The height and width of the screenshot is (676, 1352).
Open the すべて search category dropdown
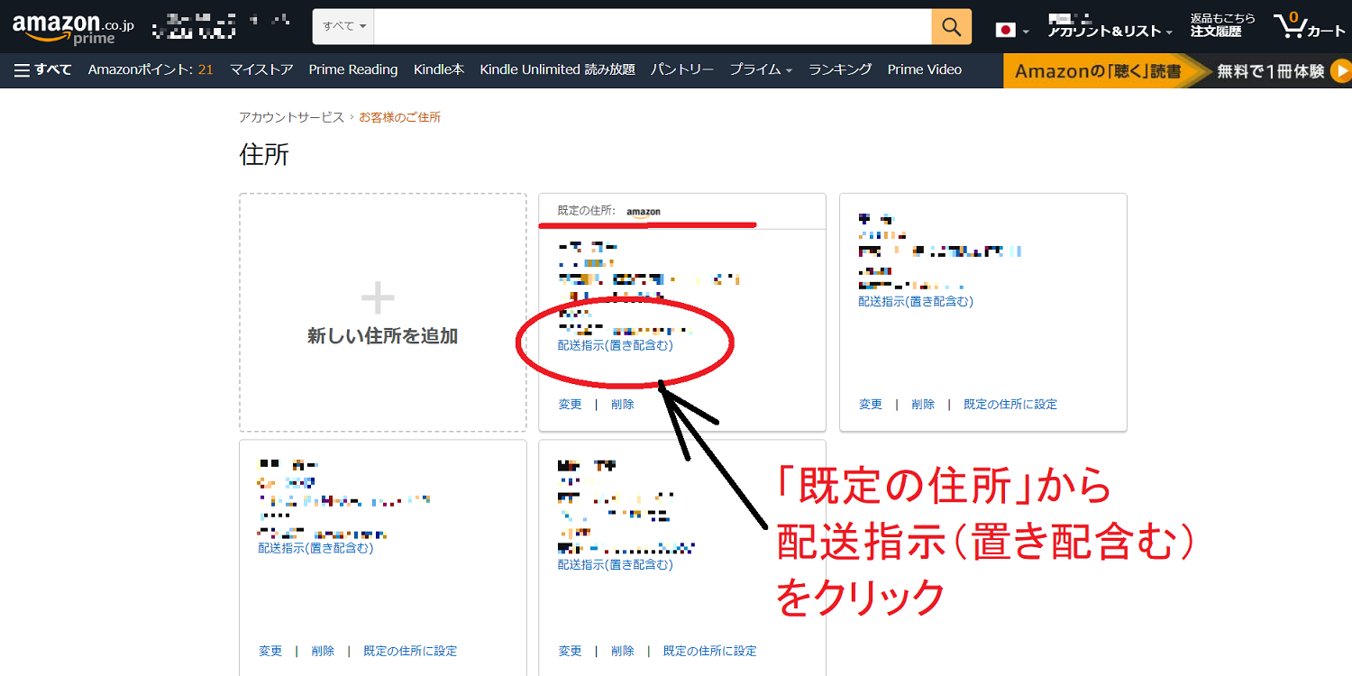[x=343, y=27]
